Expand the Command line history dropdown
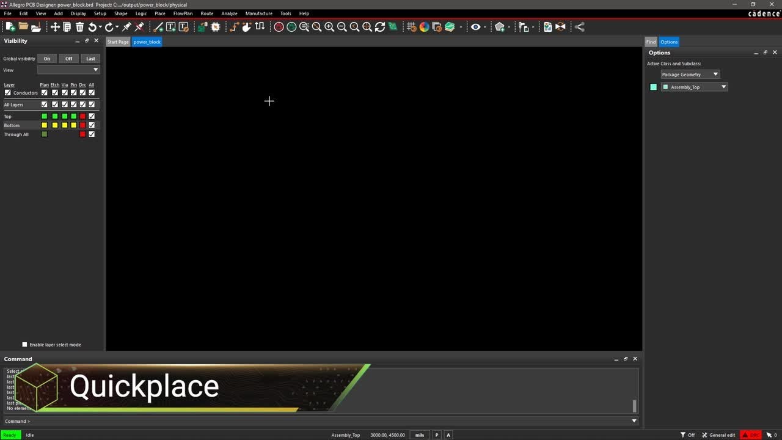The image size is (782, 440). 634,421
